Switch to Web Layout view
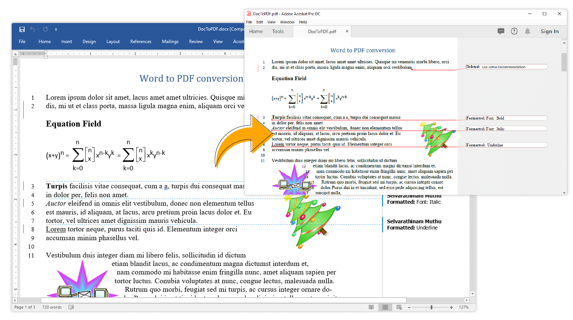 tap(399, 307)
